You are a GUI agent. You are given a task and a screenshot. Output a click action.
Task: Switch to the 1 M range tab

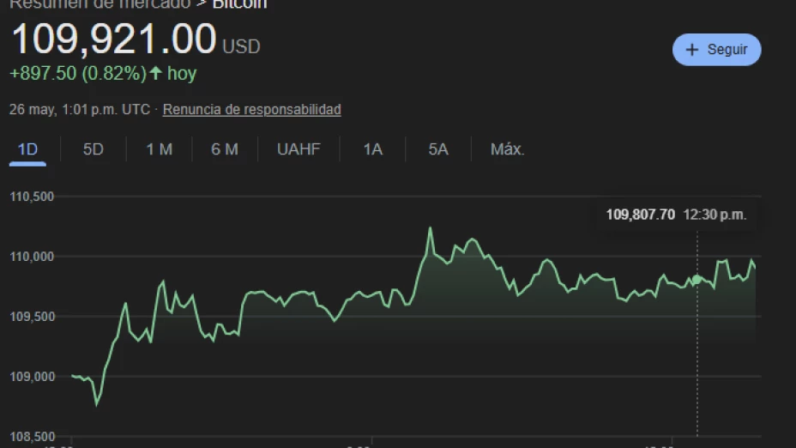(159, 149)
